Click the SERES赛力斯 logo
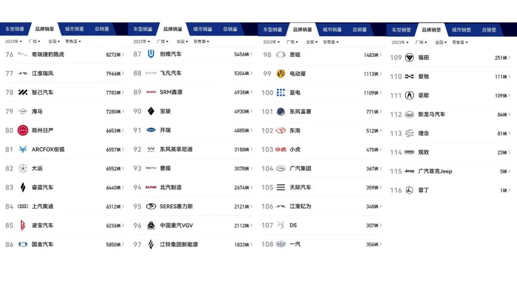Screen dimensions: 517x291 tap(151, 206)
